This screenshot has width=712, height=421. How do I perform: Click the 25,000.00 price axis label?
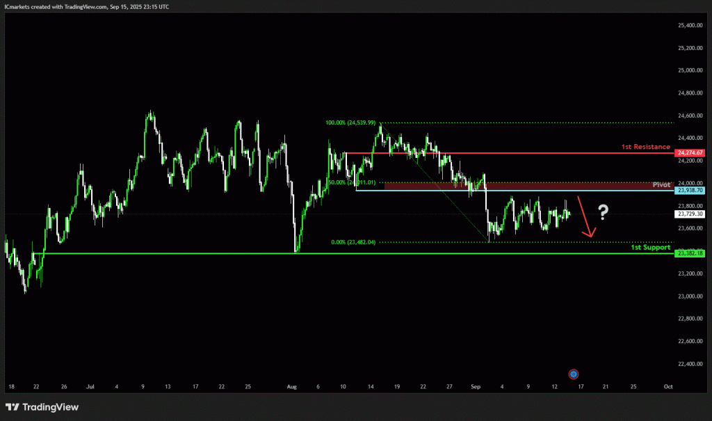pyautogui.click(x=690, y=70)
